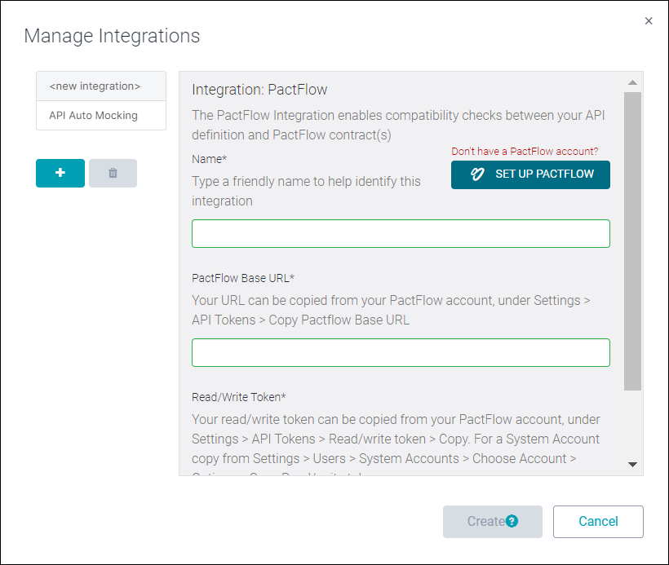Click the scrollbar down arrow

633,466
